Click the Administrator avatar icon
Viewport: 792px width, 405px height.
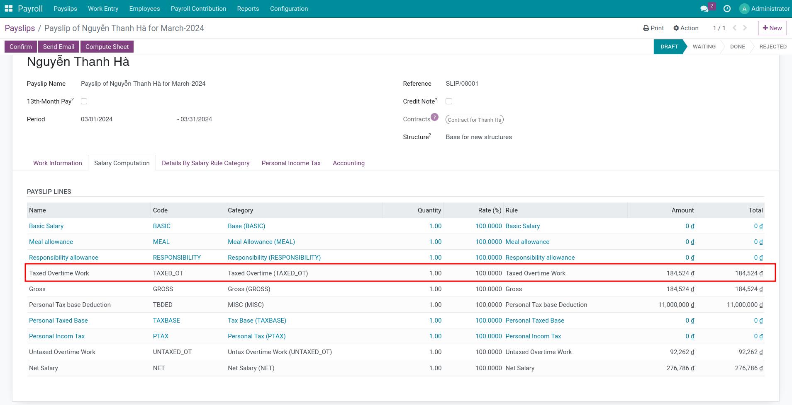(744, 9)
